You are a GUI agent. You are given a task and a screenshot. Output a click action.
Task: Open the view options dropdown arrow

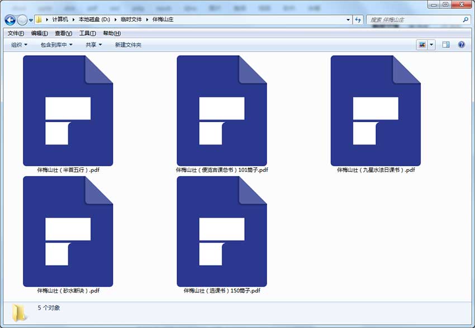point(431,45)
